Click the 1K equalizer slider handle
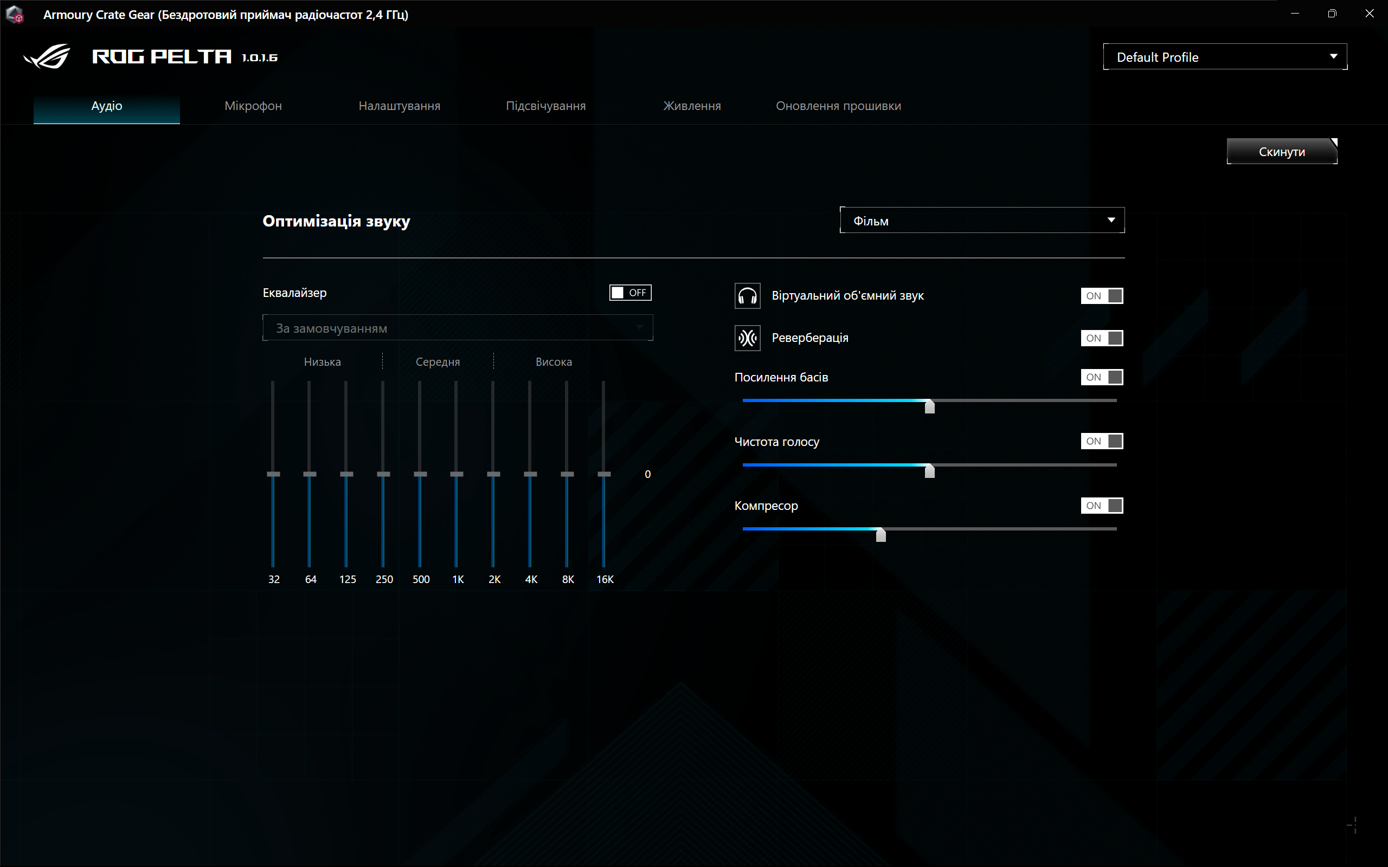 [x=457, y=474]
